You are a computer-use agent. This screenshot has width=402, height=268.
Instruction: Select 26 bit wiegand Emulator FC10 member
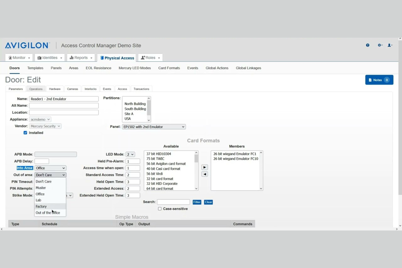click(x=236, y=159)
